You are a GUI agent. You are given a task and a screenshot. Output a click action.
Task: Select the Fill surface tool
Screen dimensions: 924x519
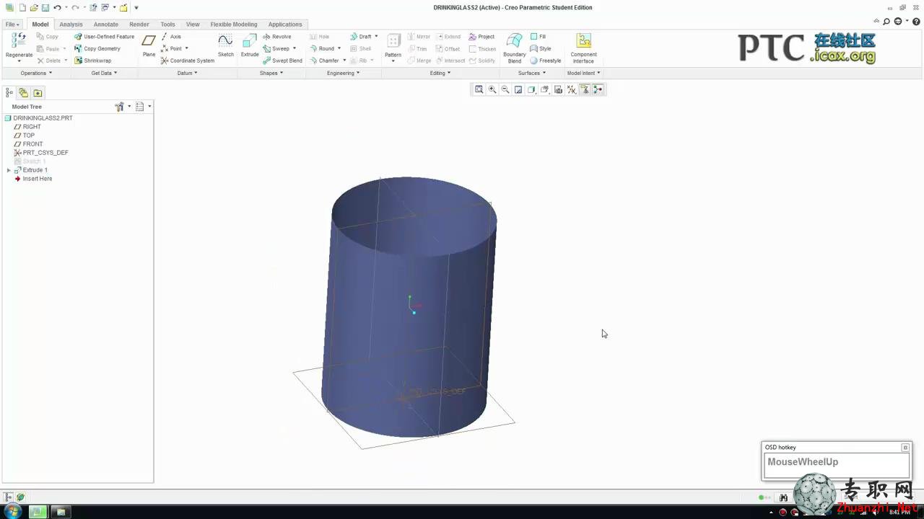coord(538,37)
